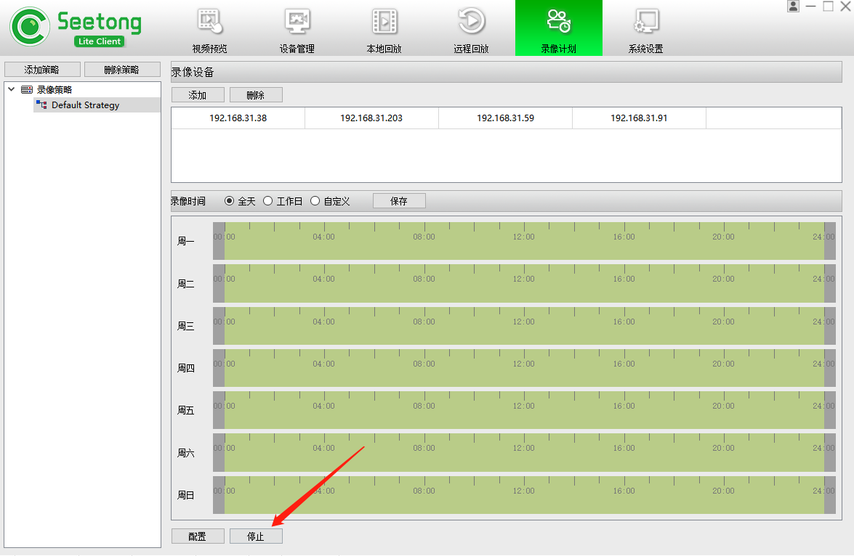The image size is (854, 556).
Task: Open the 本地回放 local playback icon
Action: (384, 22)
